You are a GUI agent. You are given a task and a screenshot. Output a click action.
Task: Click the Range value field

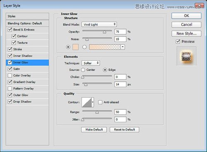pyautogui.click(x=120, y=112)
